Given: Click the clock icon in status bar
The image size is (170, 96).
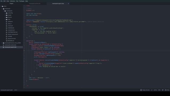Looking at the screenshot, I should tap(141, 90).
